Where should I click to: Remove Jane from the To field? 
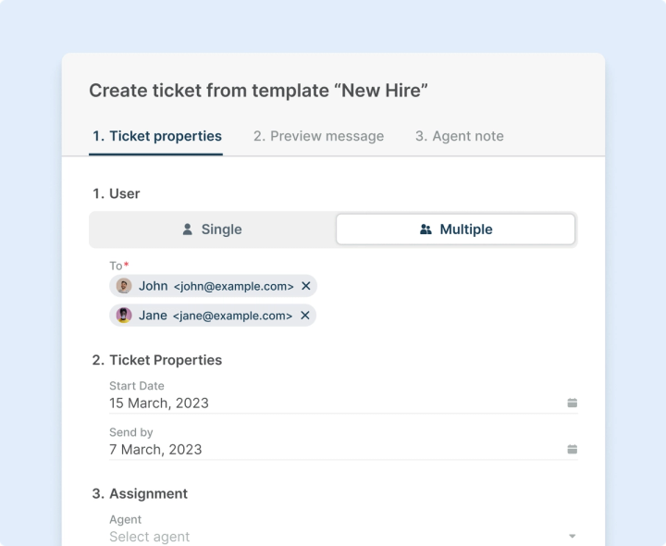[305, 316]
